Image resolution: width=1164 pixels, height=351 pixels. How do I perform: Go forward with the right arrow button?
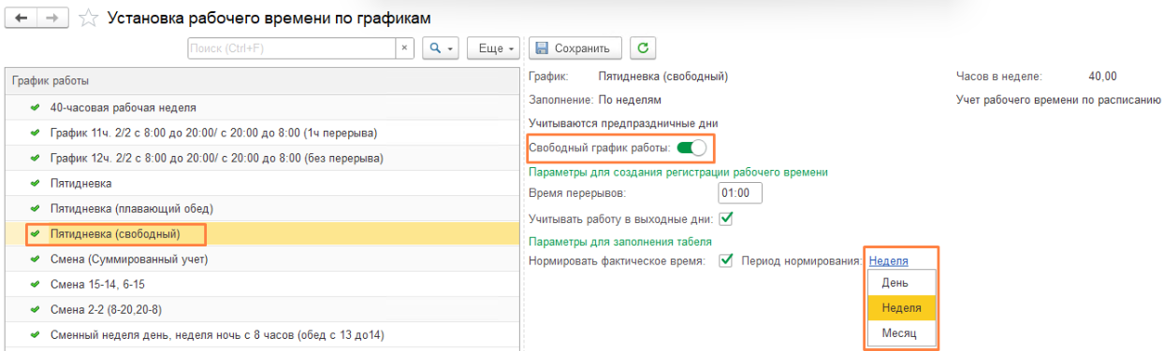pos(51,17)
